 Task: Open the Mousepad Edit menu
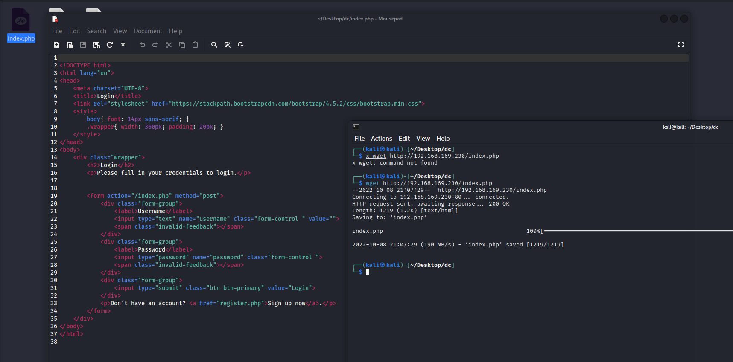point(75,31)
